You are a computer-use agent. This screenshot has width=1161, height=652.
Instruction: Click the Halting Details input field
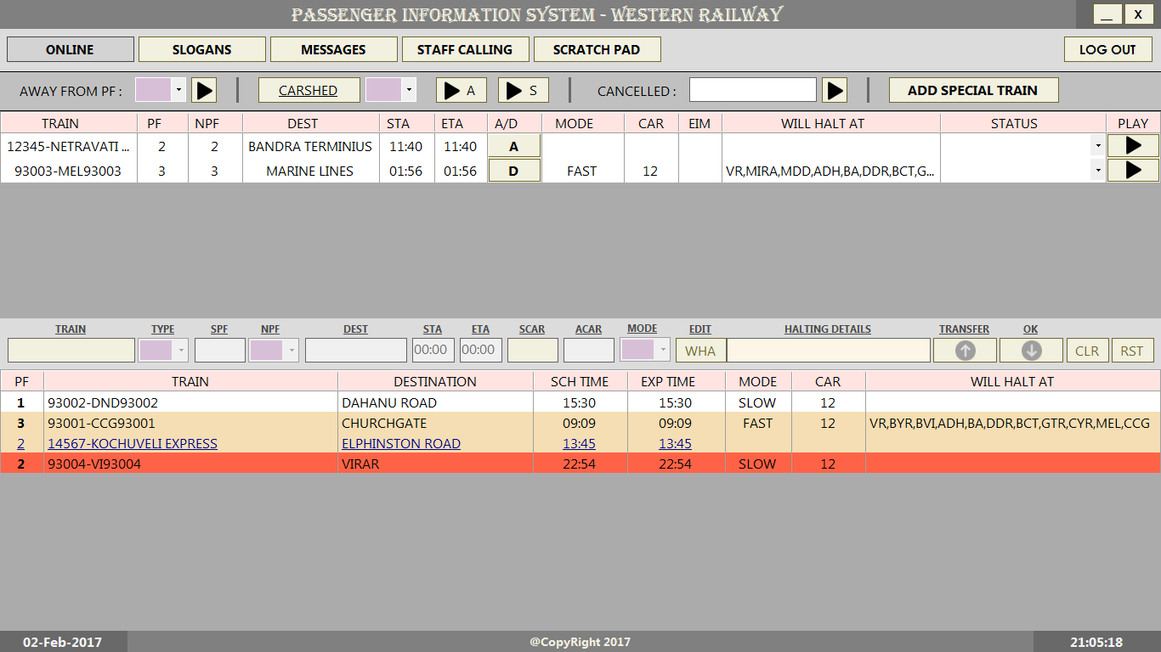coord(829,351)
